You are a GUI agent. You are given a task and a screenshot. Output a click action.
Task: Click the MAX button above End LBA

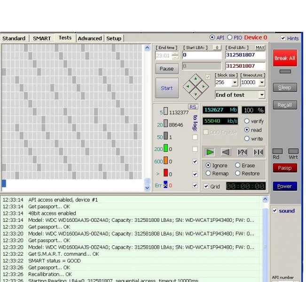click(260, 47)
